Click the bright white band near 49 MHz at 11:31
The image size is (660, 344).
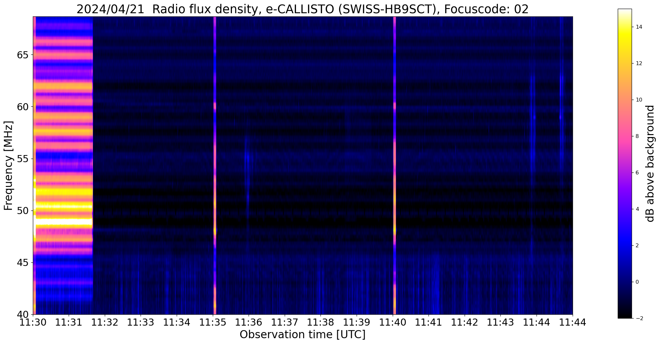(x=64, y=222)
